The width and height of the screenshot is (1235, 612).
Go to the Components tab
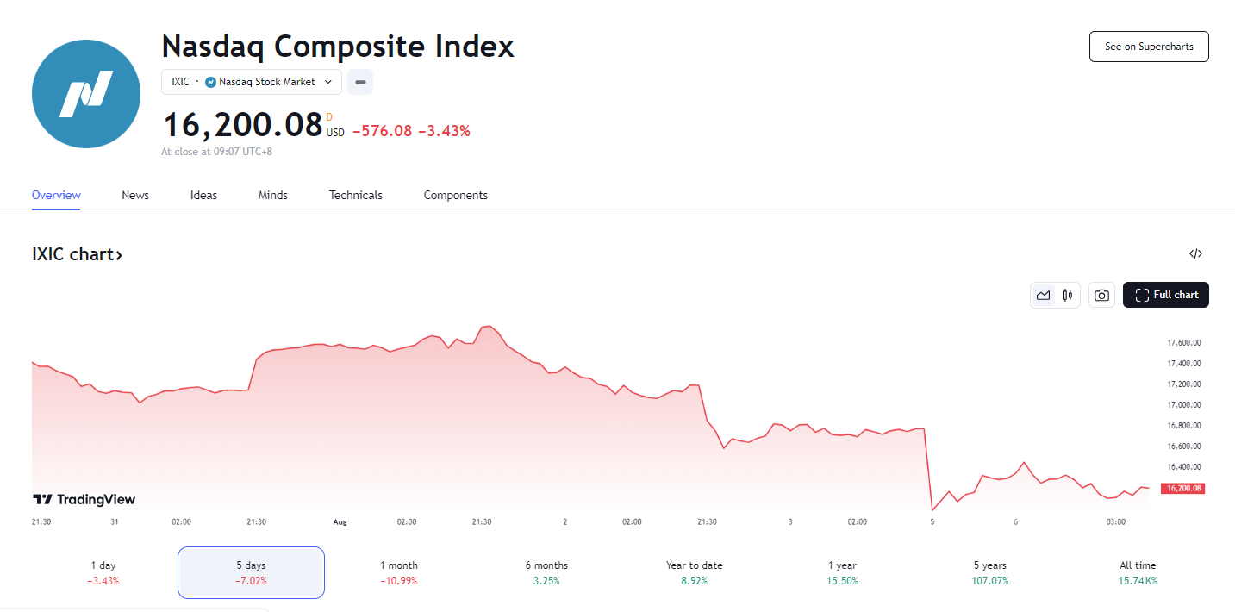[x=456, y=196]
